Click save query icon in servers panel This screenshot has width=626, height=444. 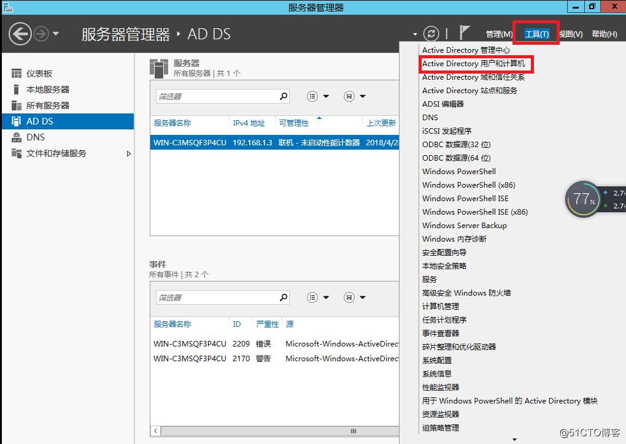[x=349, y=96]
